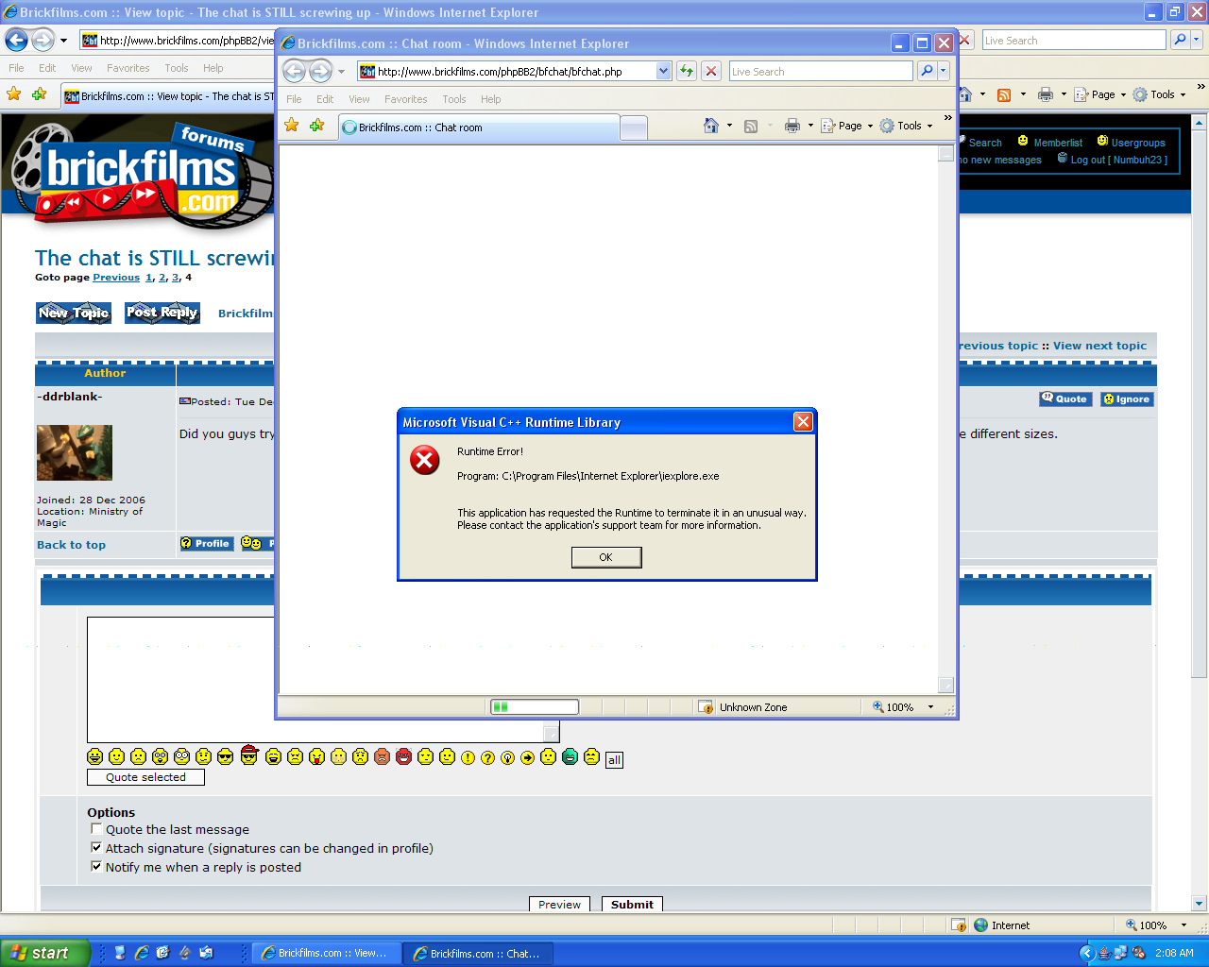Switch to 'Brickfilms.com :: View...' taskbar button
The width and height of the screenshot is (1209, 967).
click(x=326, y=953)
